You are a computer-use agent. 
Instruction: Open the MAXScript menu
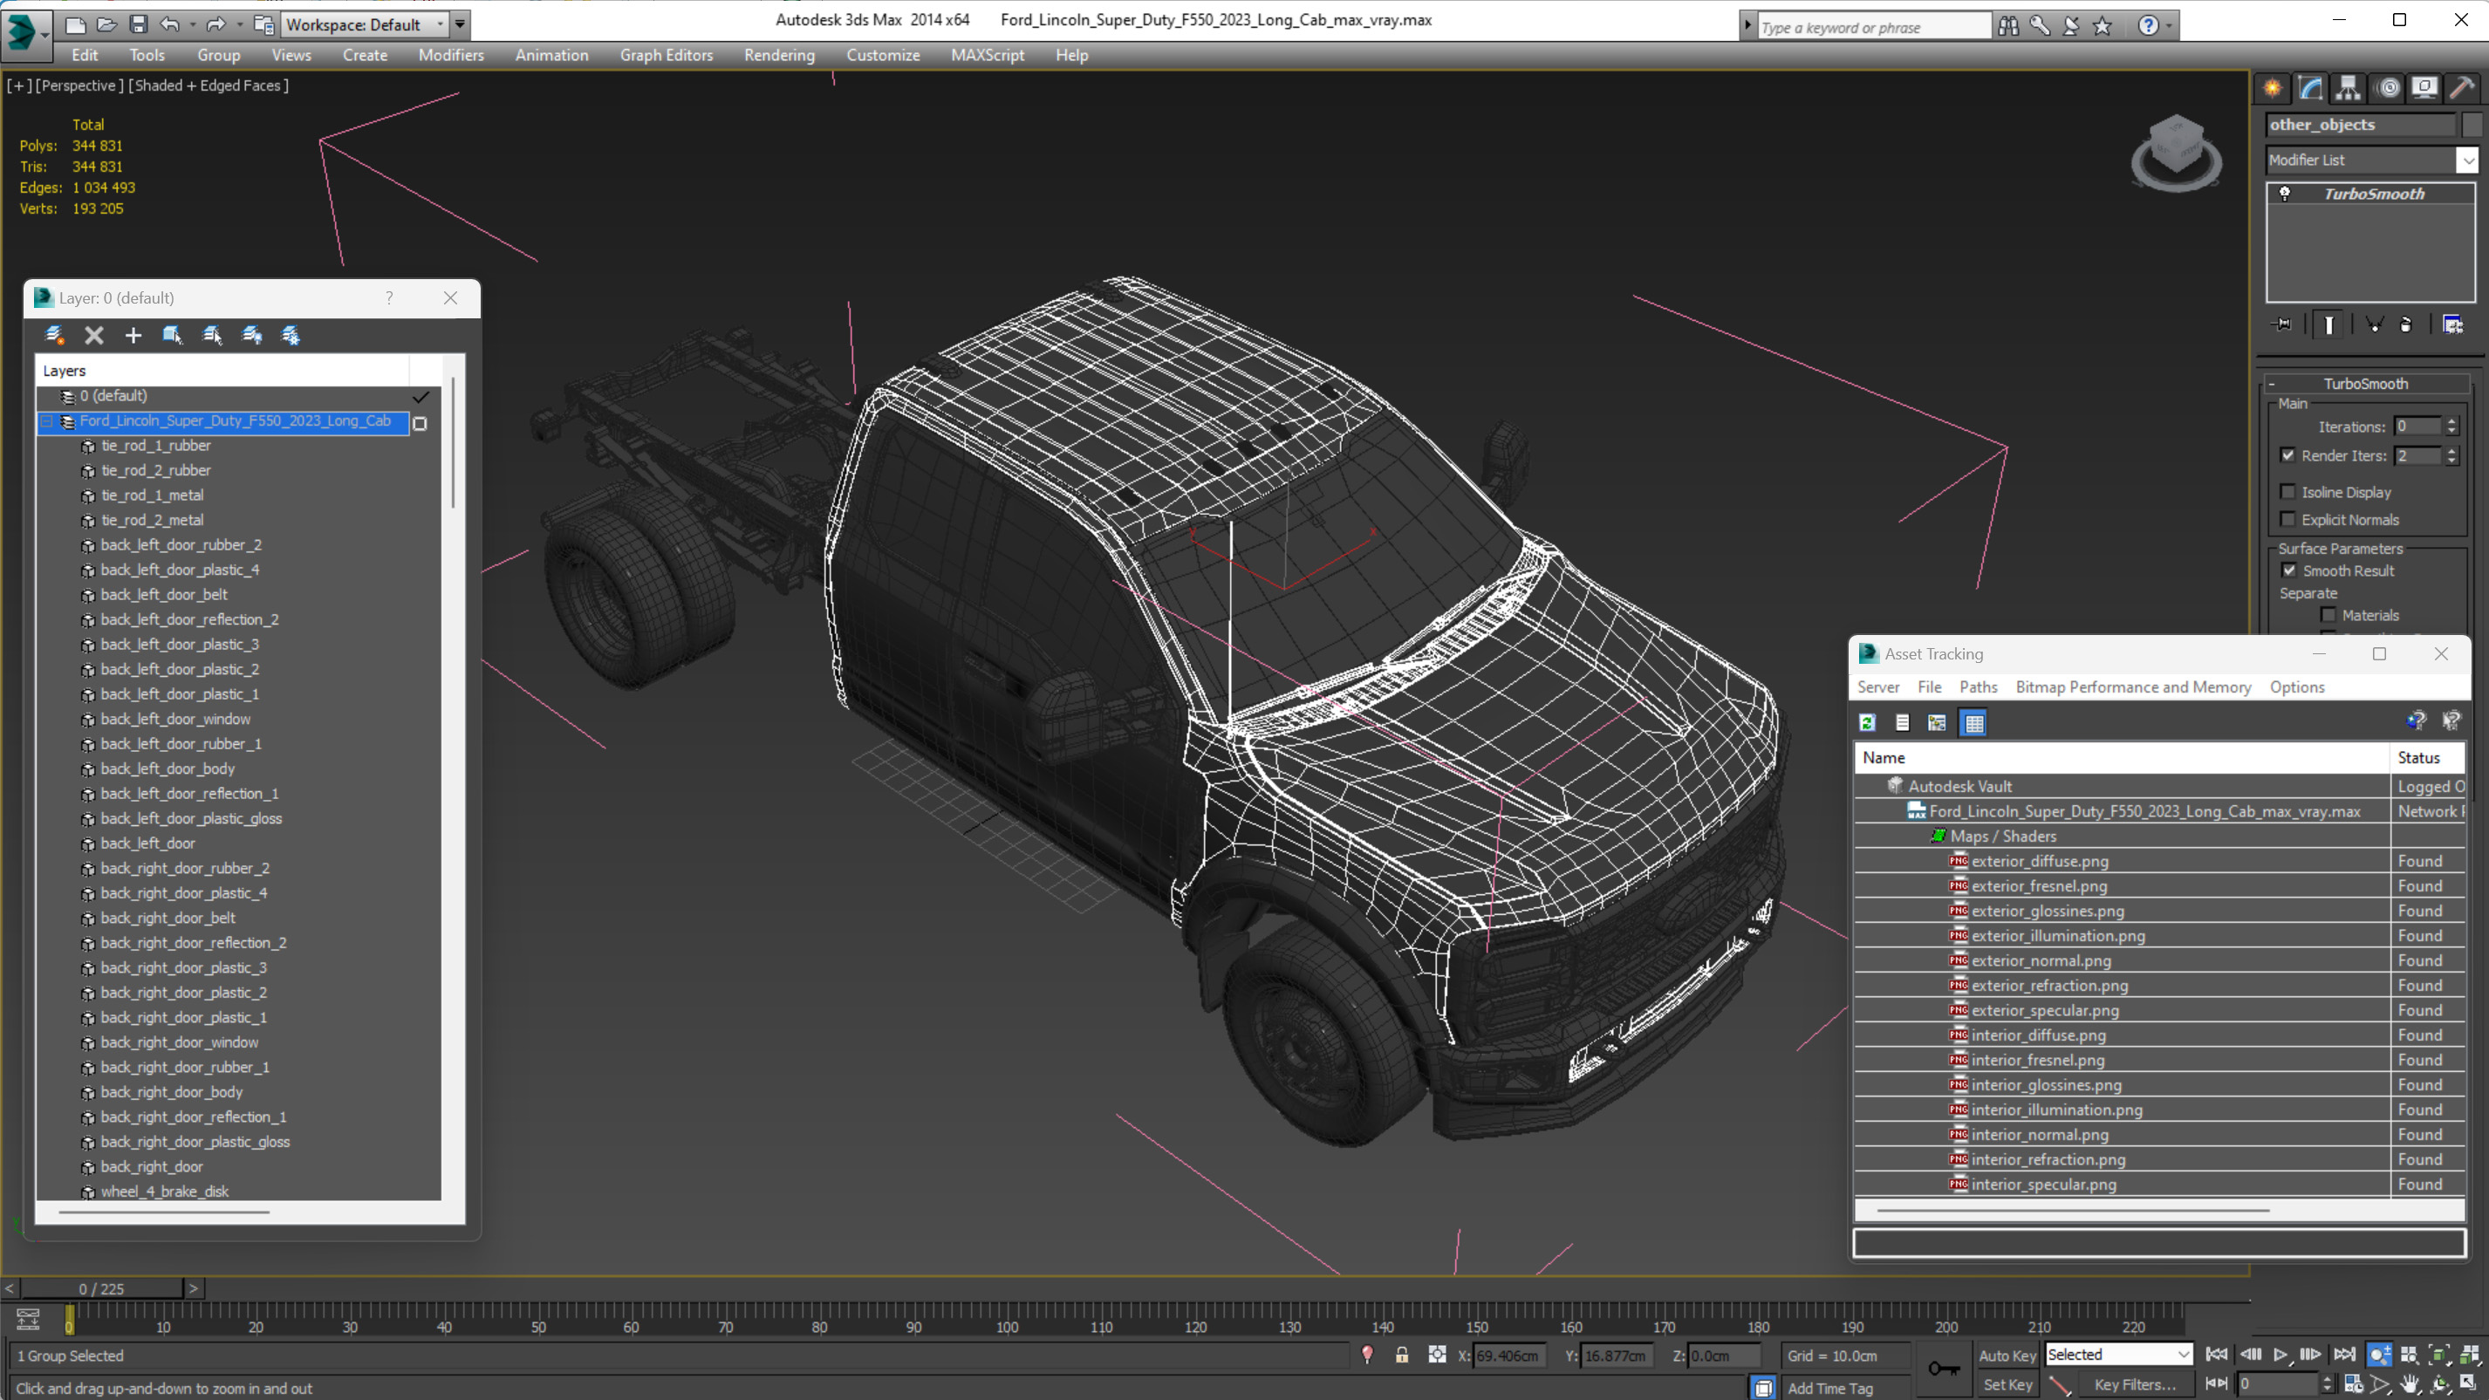click(988, 55)
